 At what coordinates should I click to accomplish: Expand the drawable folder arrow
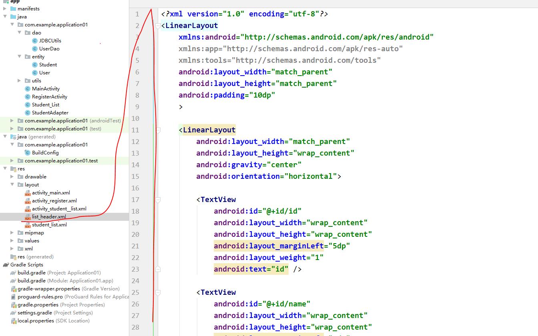[12, 176]
